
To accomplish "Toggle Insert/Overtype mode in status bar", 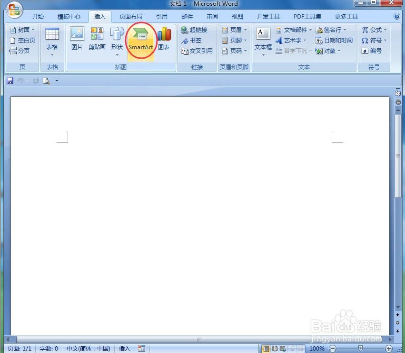I will click(x=124, y=349).
